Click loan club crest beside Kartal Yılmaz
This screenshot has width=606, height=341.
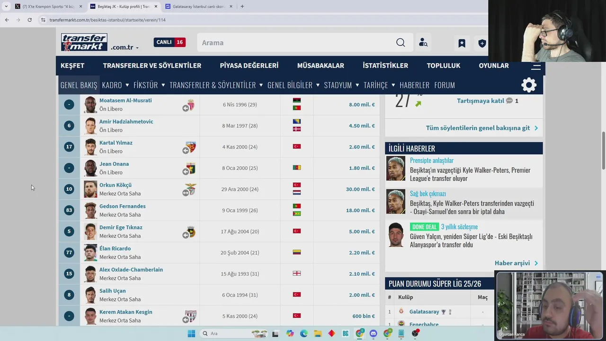(191, 147)
